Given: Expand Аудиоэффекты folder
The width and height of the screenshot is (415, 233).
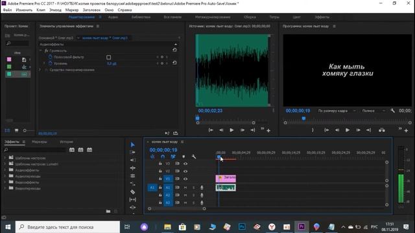Looking at the screenshot, I should 5,170.
